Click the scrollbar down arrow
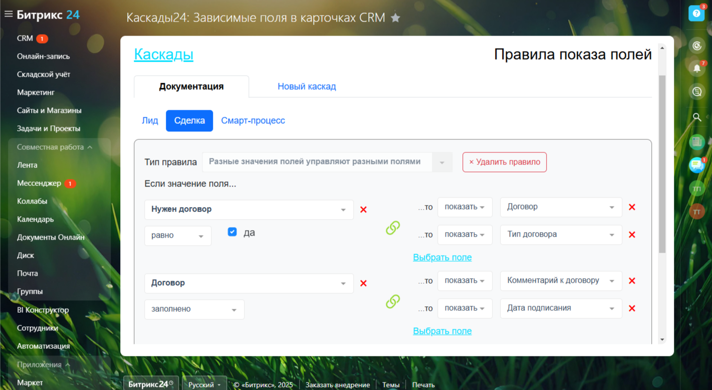This screenshot has height=390, width=712. pyautogui.click(x=662, y=340)
